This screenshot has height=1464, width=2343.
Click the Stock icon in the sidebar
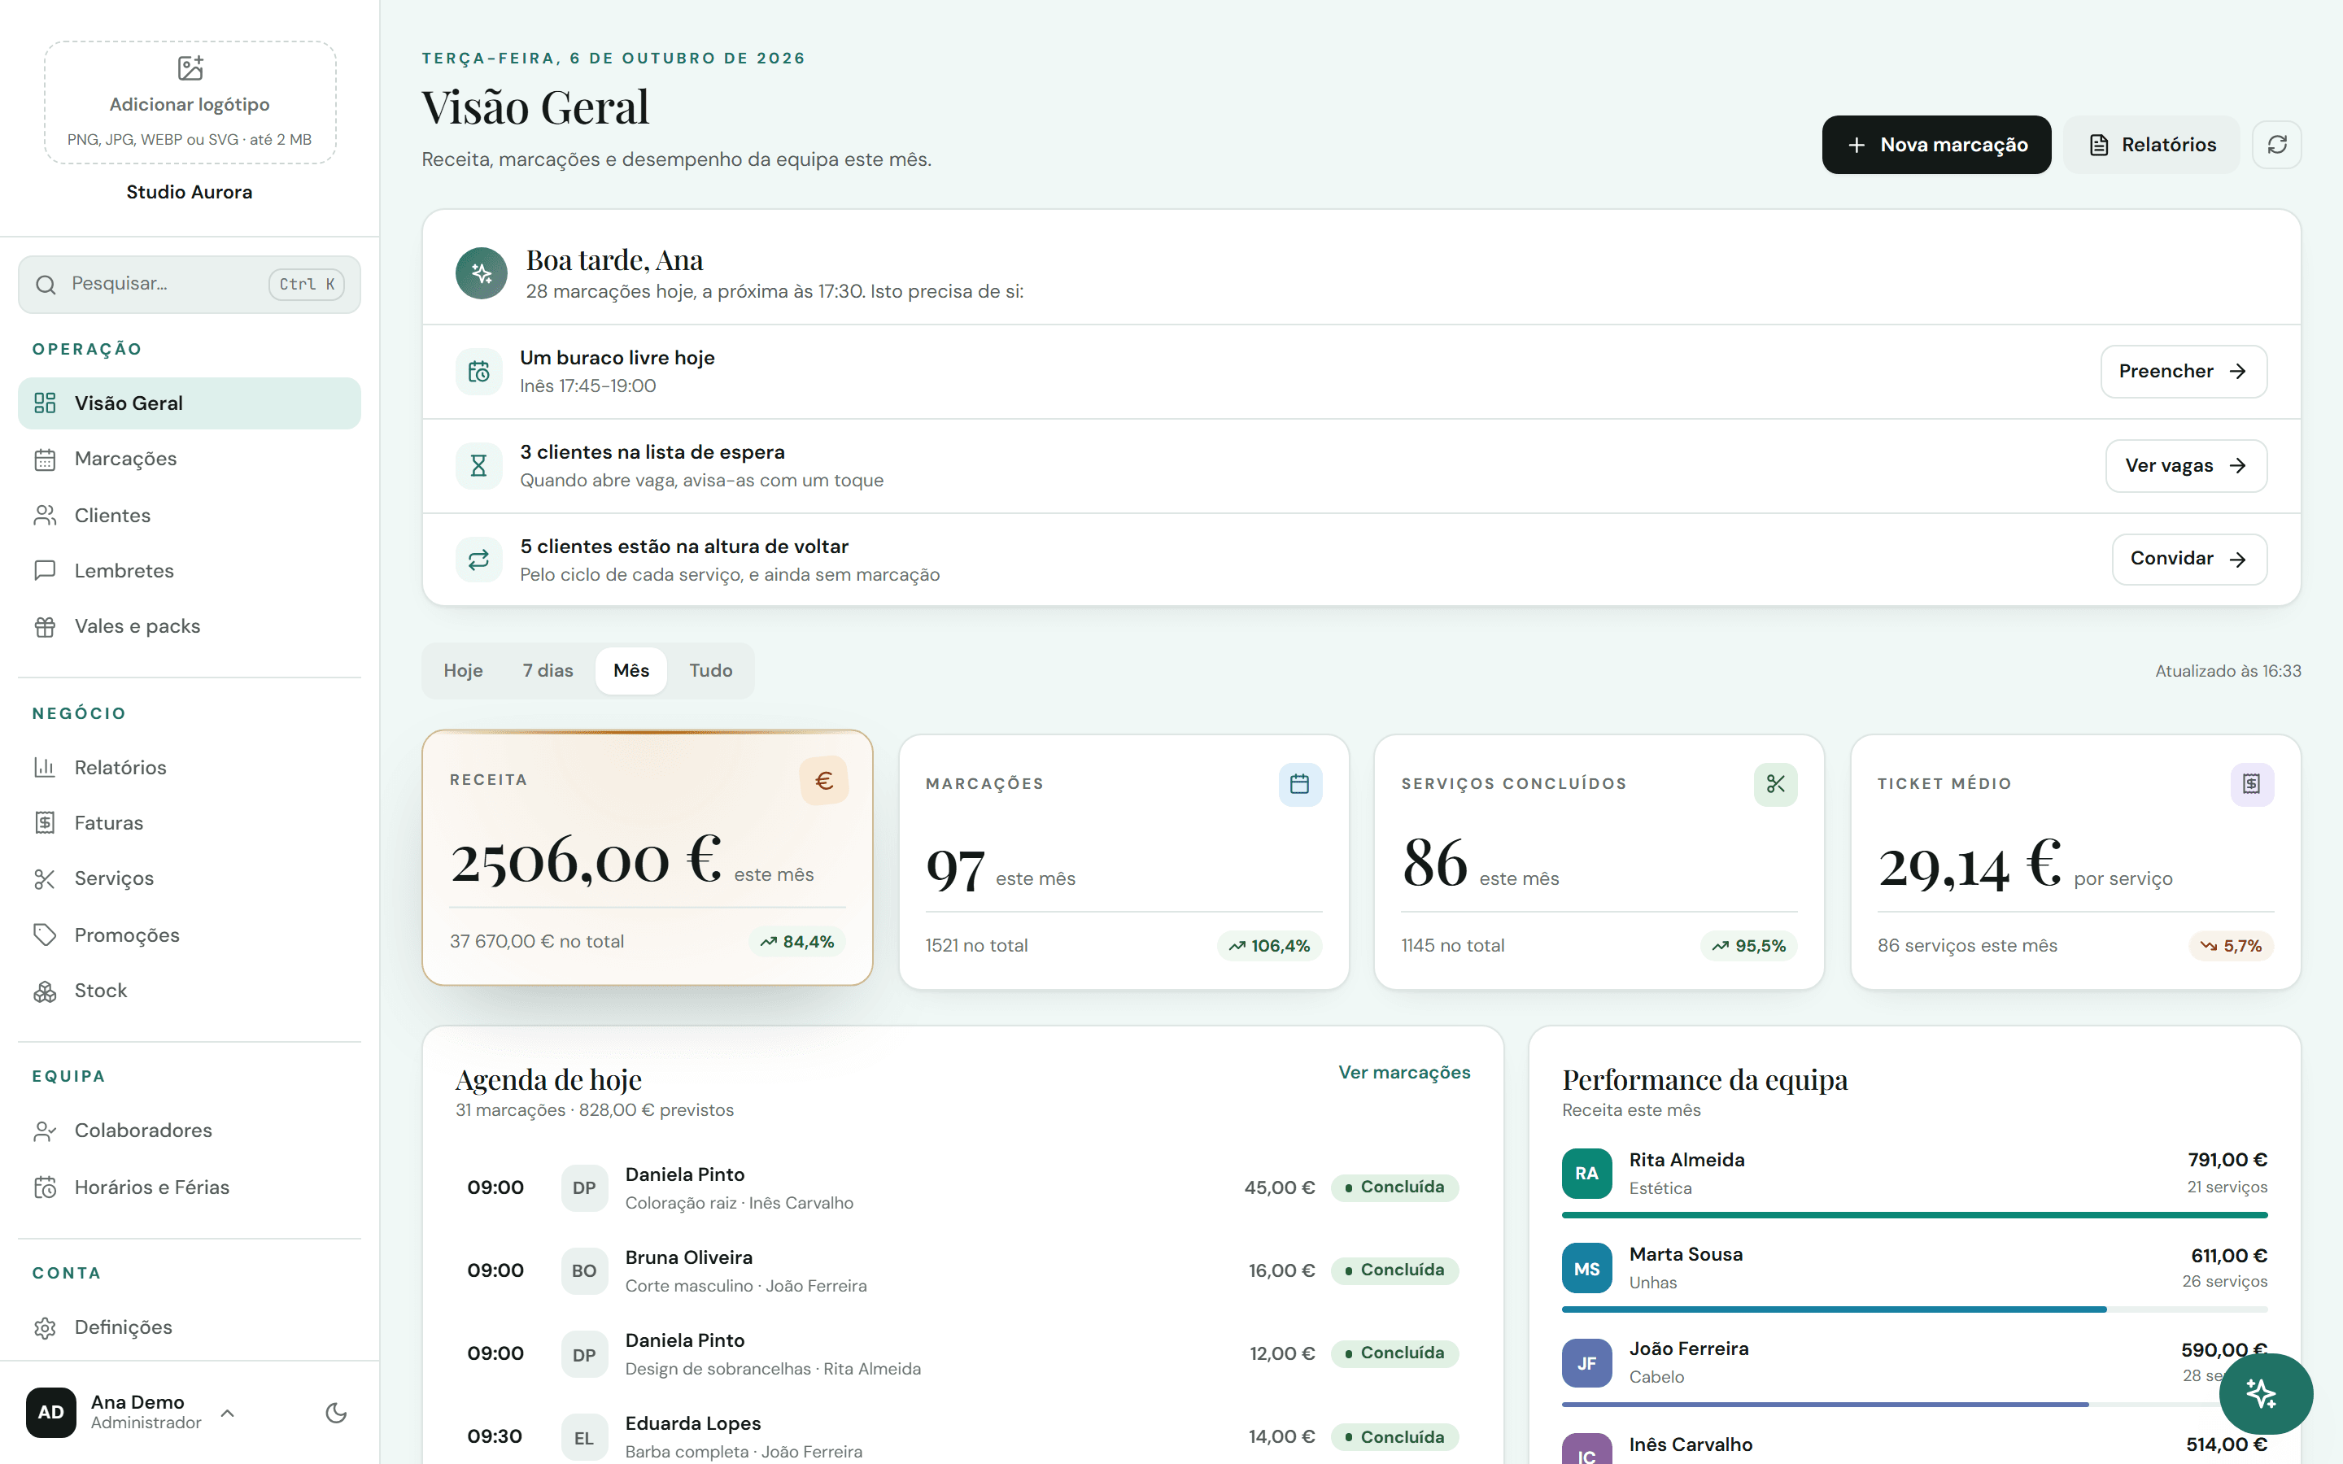[45, 991]
